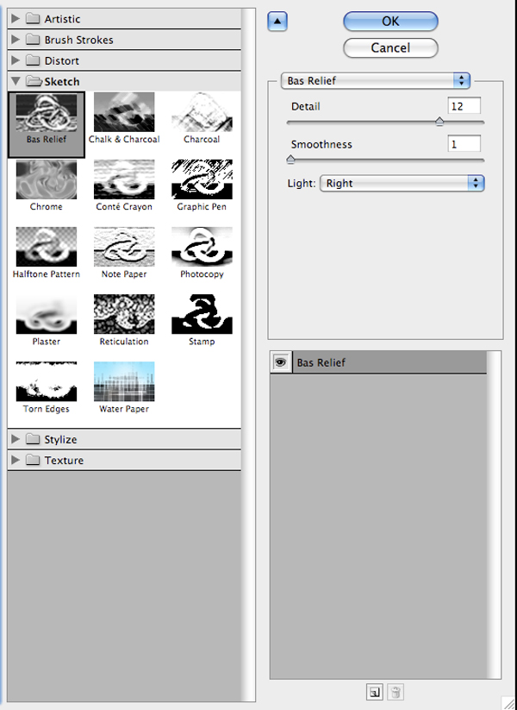Screen dimensions: 517x710
Task: Hide the filter gallery with the blue arrow button
Action: click(277, 22)
